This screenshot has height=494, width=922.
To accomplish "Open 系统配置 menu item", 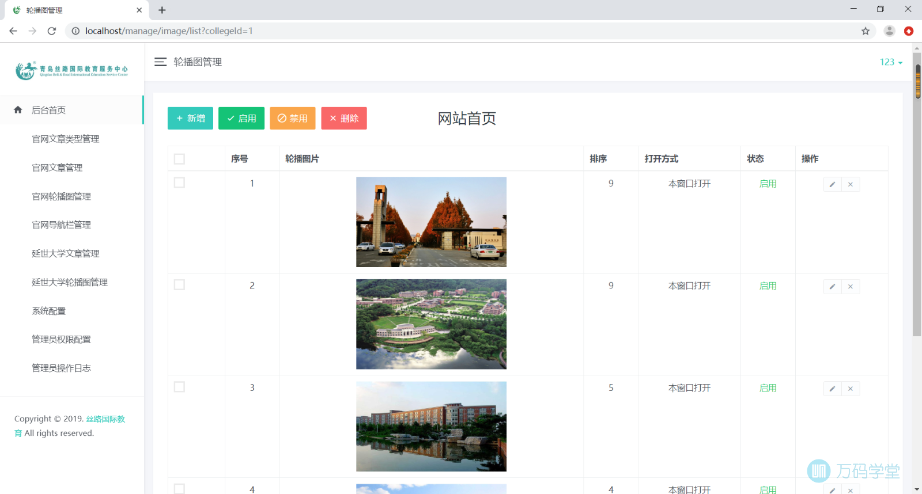I will pyautogui.click(x=48, y=311).
